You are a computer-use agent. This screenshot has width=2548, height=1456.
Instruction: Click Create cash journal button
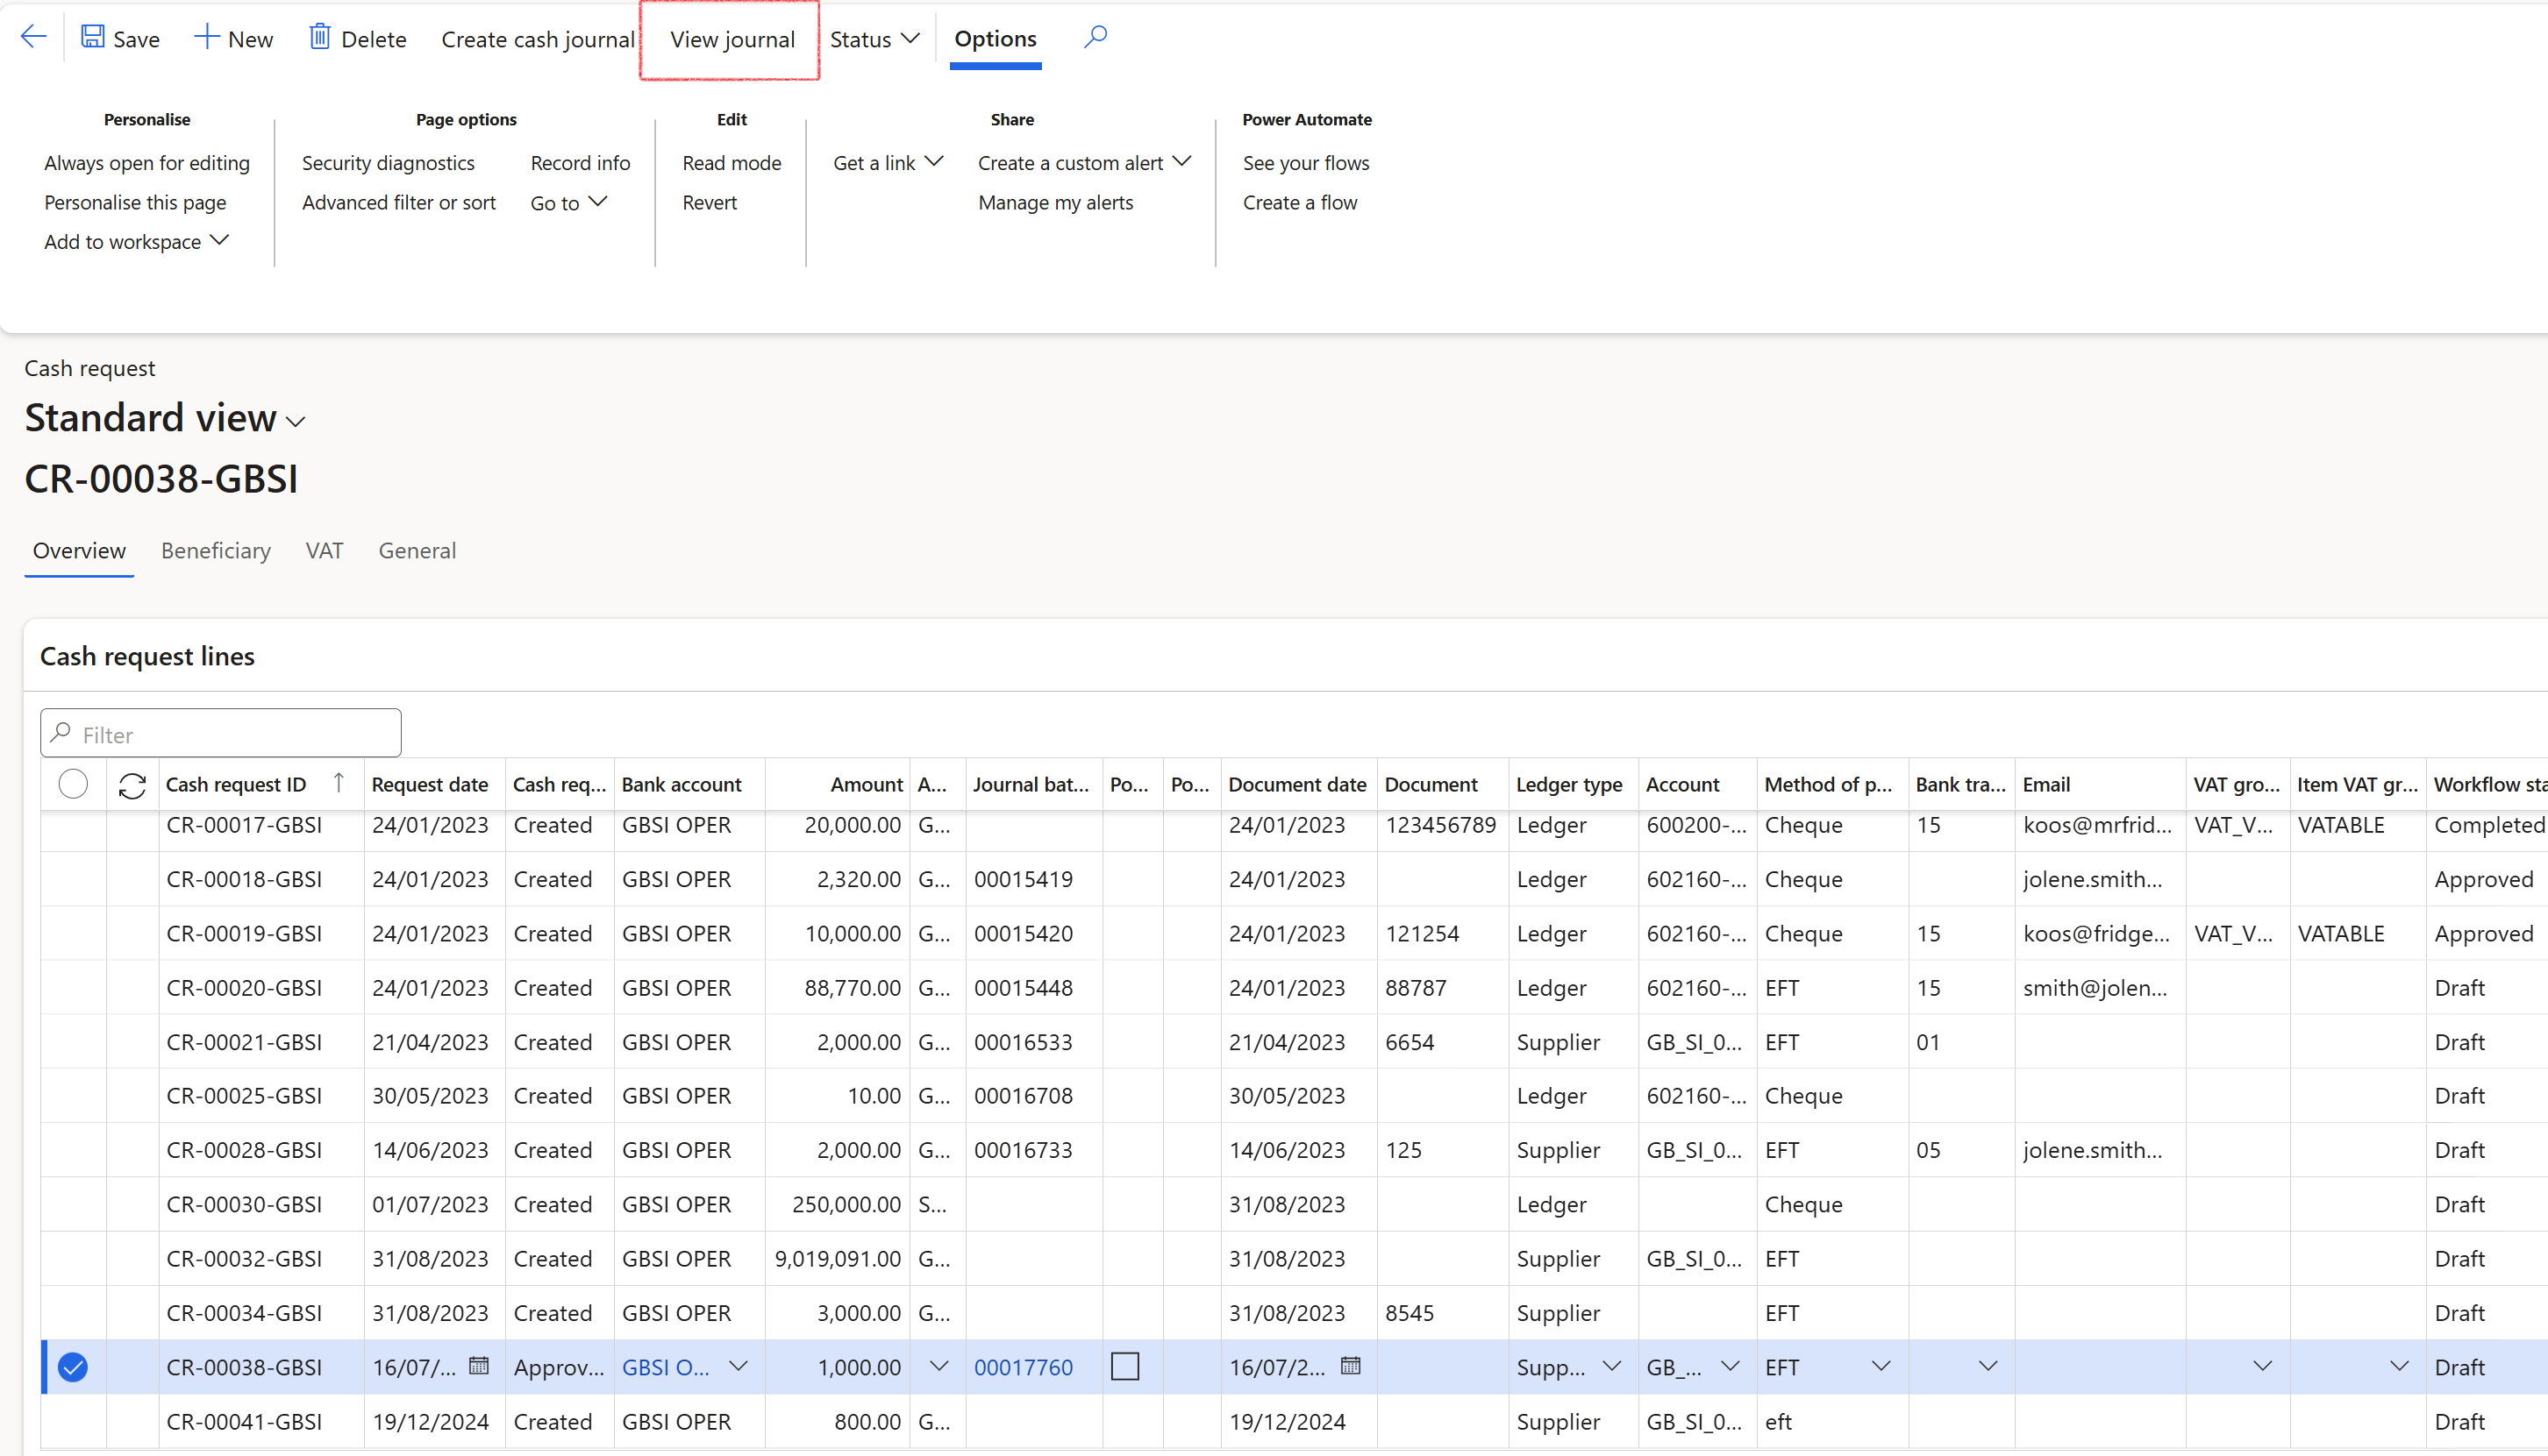(x=539, y=39)
